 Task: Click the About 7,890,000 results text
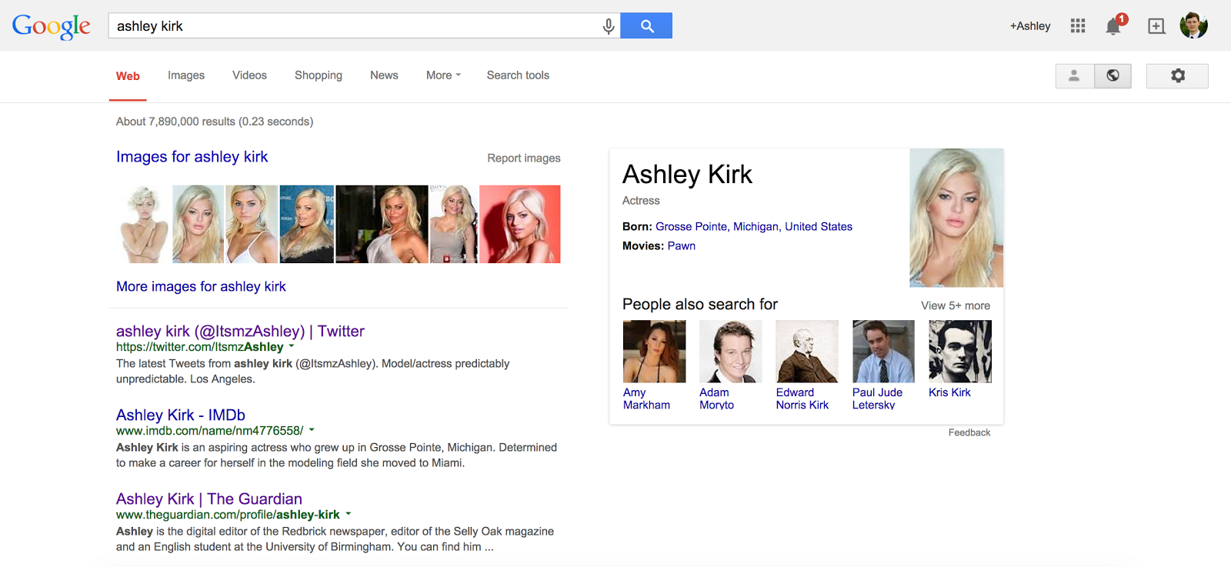point(215,122)
